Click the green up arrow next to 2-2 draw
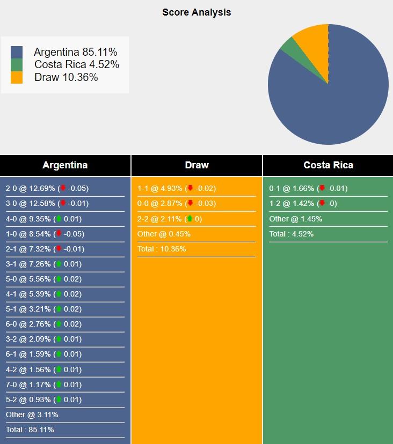This screenshot has height=444, width=393. [190, 219]
